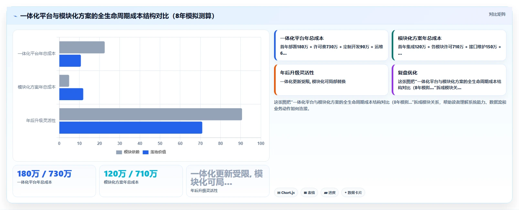Screen dimensions: 519x210
Task: Click the gray bar for 模块化方案年总成本
Action: point(64,81)
